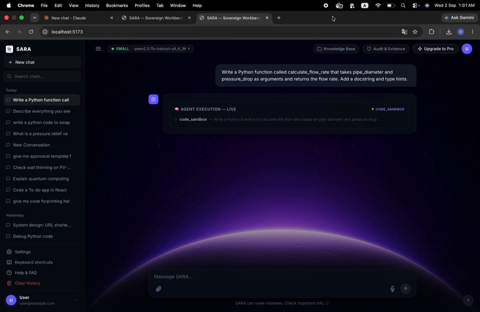Open chat 'Code a To-do app in React'
The image size is (480, 312).
pos(42,190)
